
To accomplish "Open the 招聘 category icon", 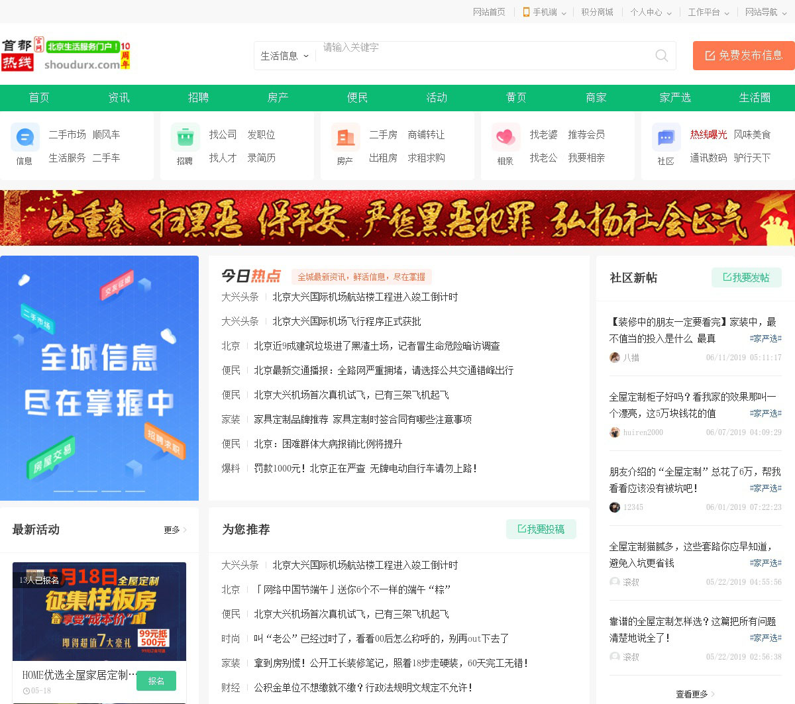I will click(185, 138).
